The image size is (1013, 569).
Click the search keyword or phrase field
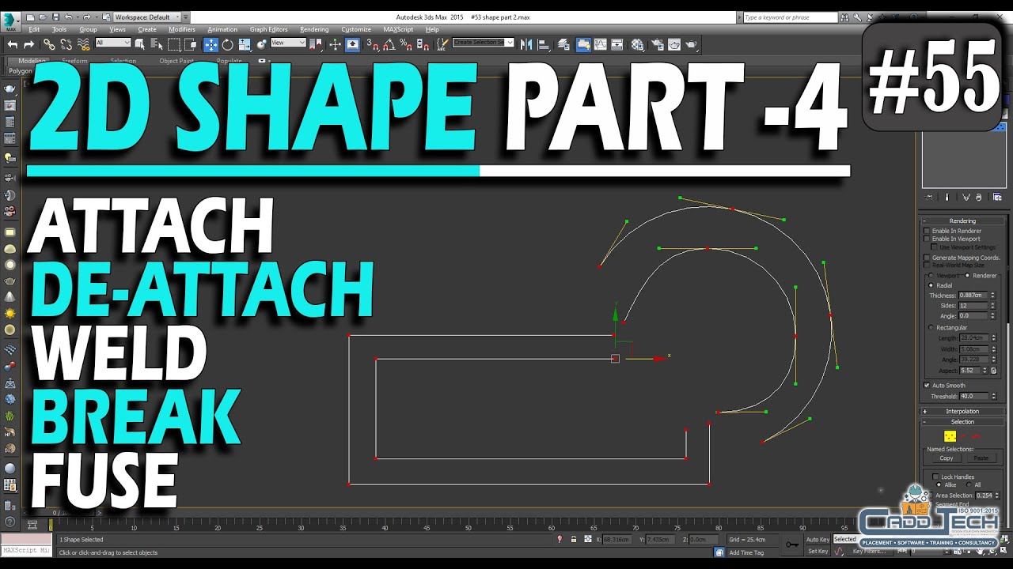tap(790, 17)
